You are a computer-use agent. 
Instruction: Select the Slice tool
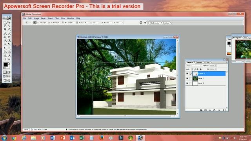pyautogui.click(x=9, y=29)
